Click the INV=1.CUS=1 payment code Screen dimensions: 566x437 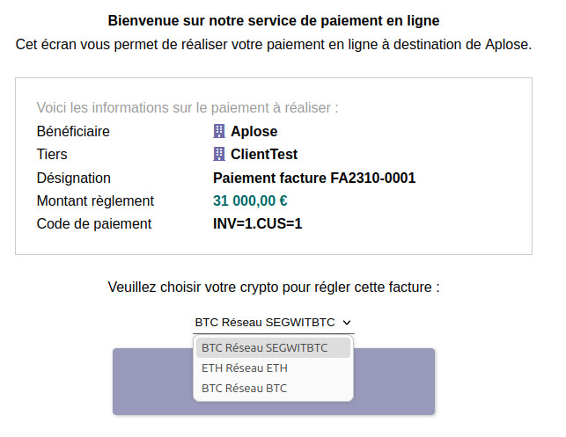coord(258,224)
